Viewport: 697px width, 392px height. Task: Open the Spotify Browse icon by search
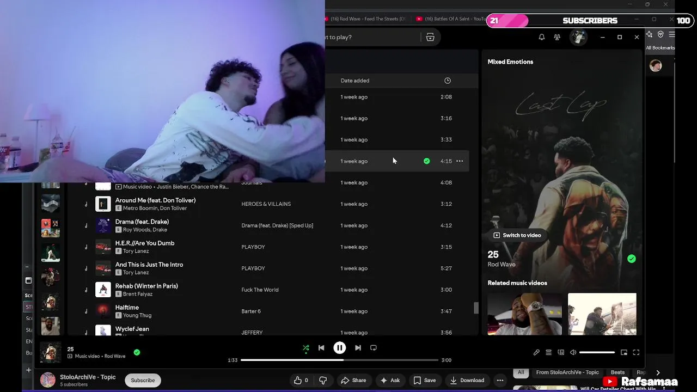click(430, 37)
